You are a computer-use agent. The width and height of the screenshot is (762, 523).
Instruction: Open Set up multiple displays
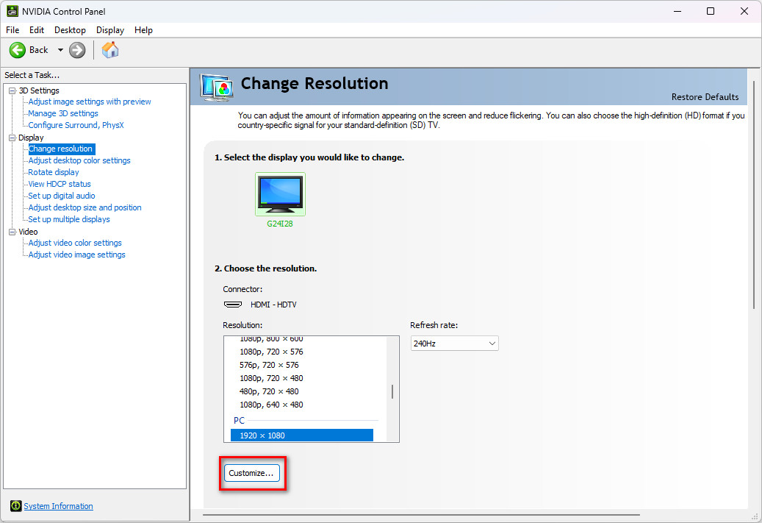(69, 219)
